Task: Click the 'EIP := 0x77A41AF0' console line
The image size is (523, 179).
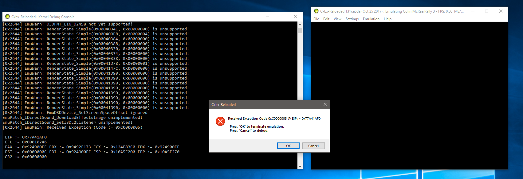Action: click(26, 137)
